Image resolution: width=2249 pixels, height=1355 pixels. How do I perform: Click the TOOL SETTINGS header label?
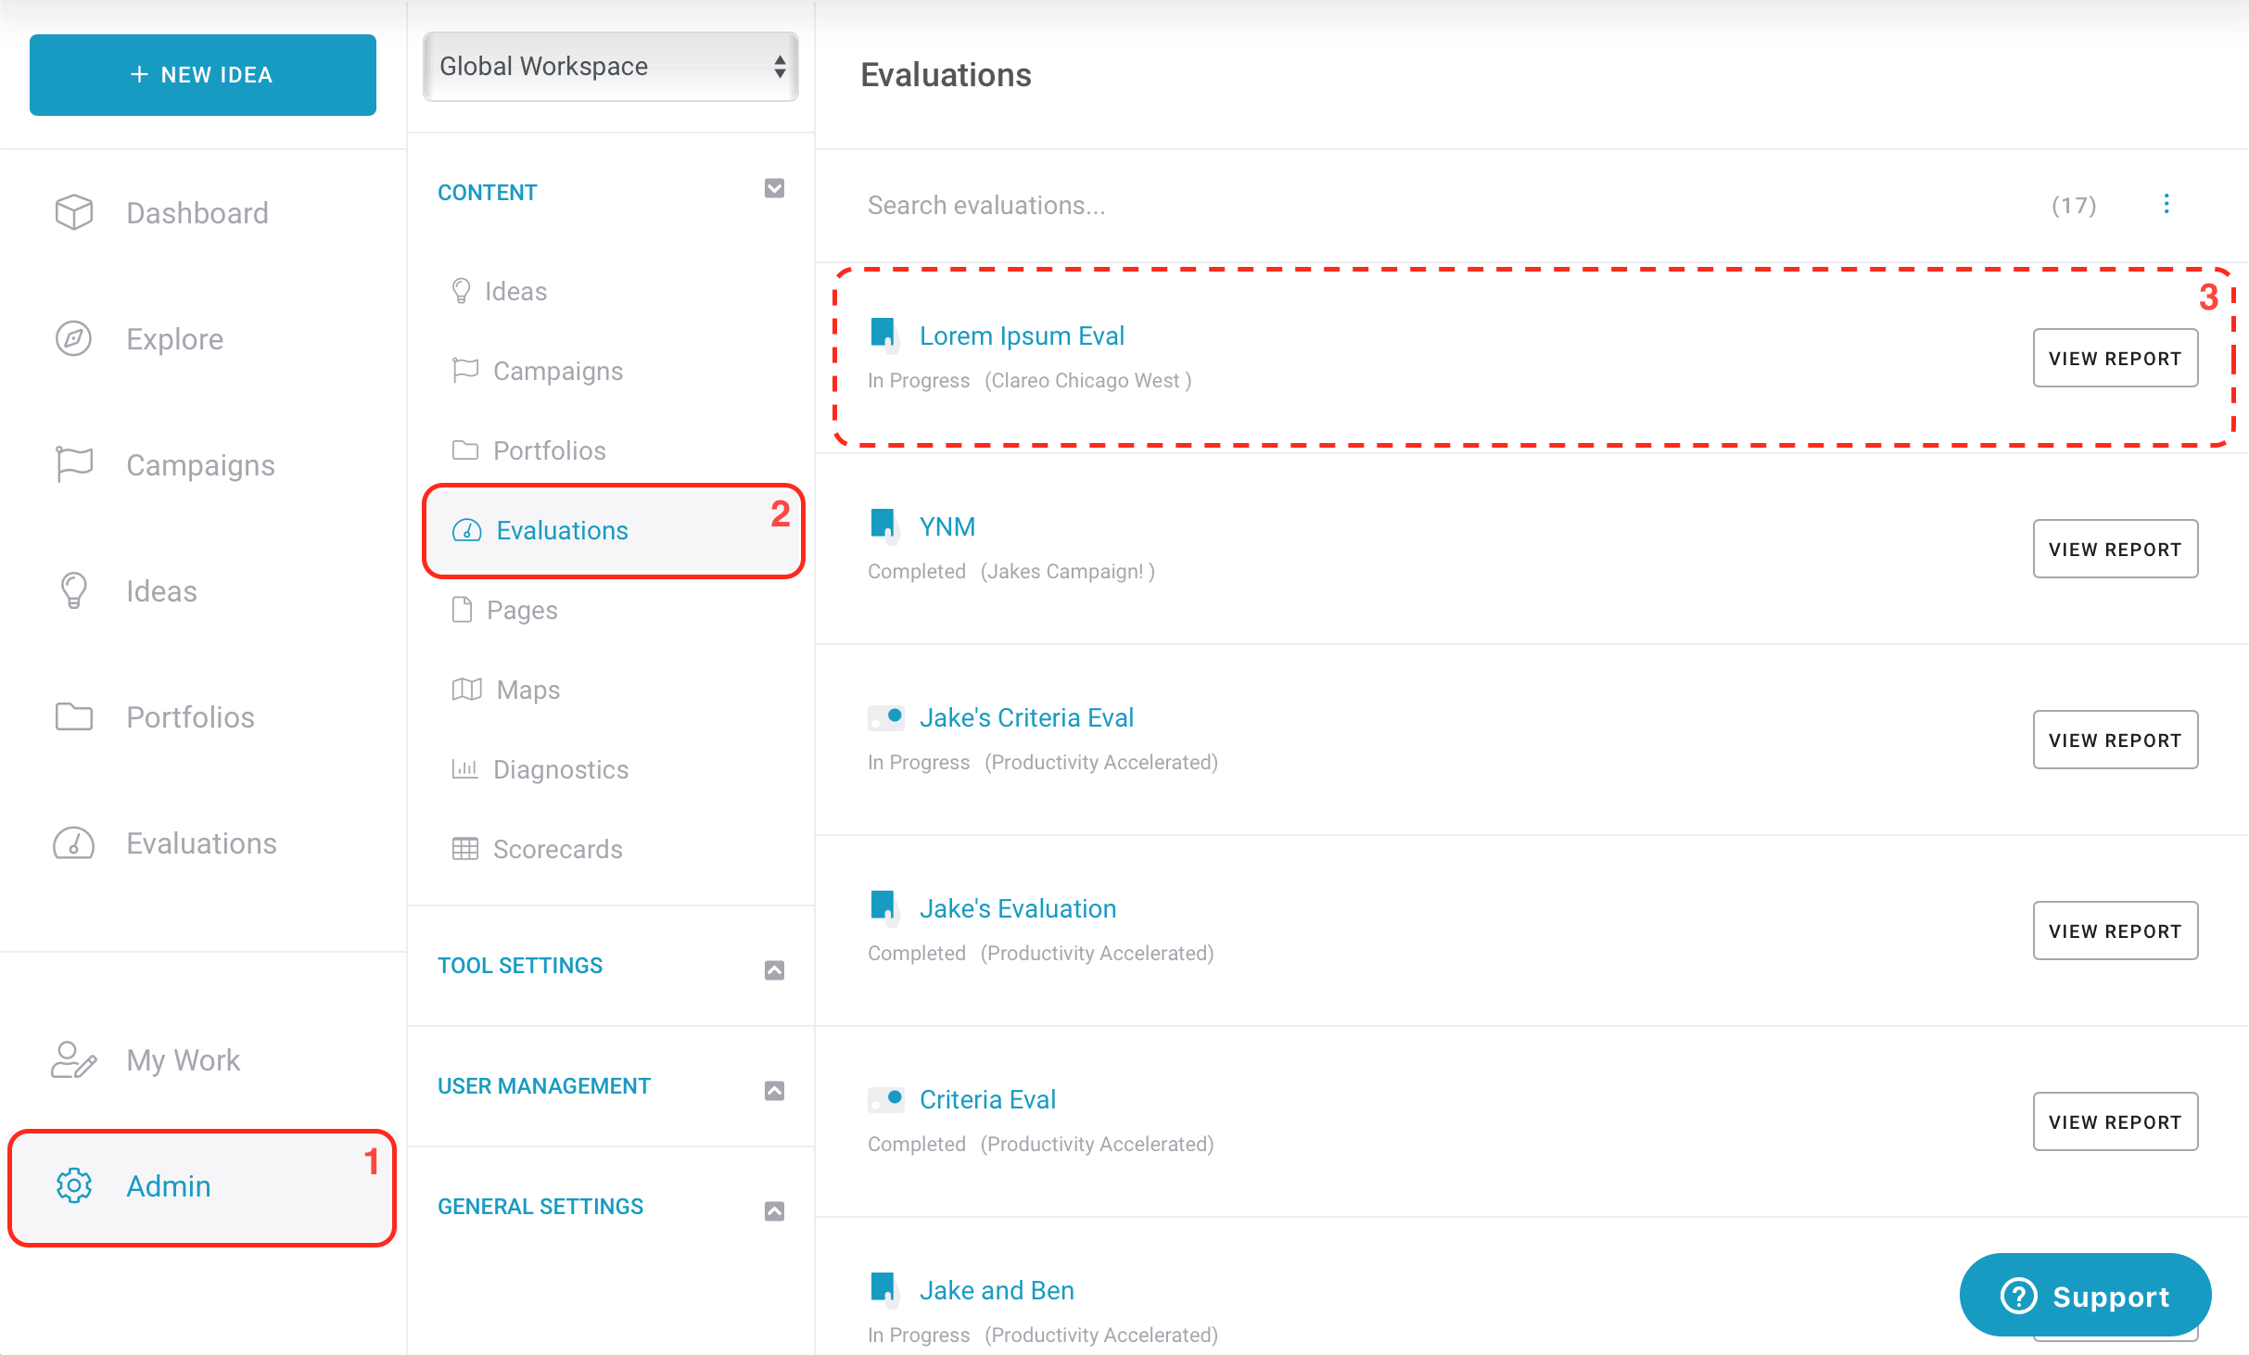[520, 965]
